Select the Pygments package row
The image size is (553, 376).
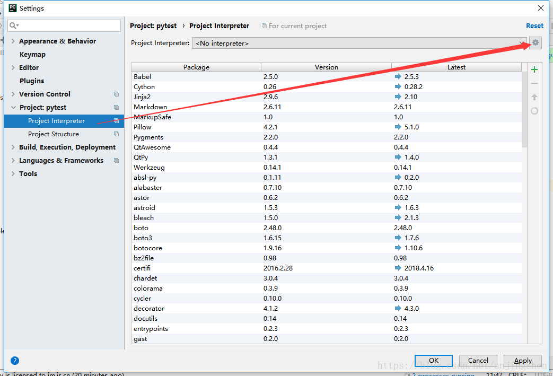pos(327,137)
